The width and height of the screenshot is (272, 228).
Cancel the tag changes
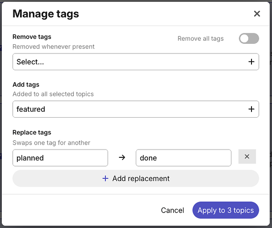point(172,210)
